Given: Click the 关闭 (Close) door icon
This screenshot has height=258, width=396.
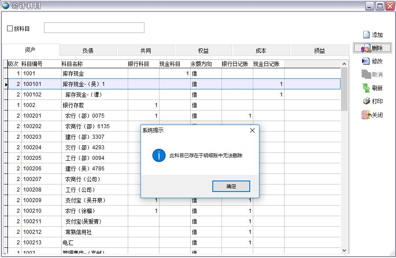Looking at the screenshot, I should pos(366,115).
